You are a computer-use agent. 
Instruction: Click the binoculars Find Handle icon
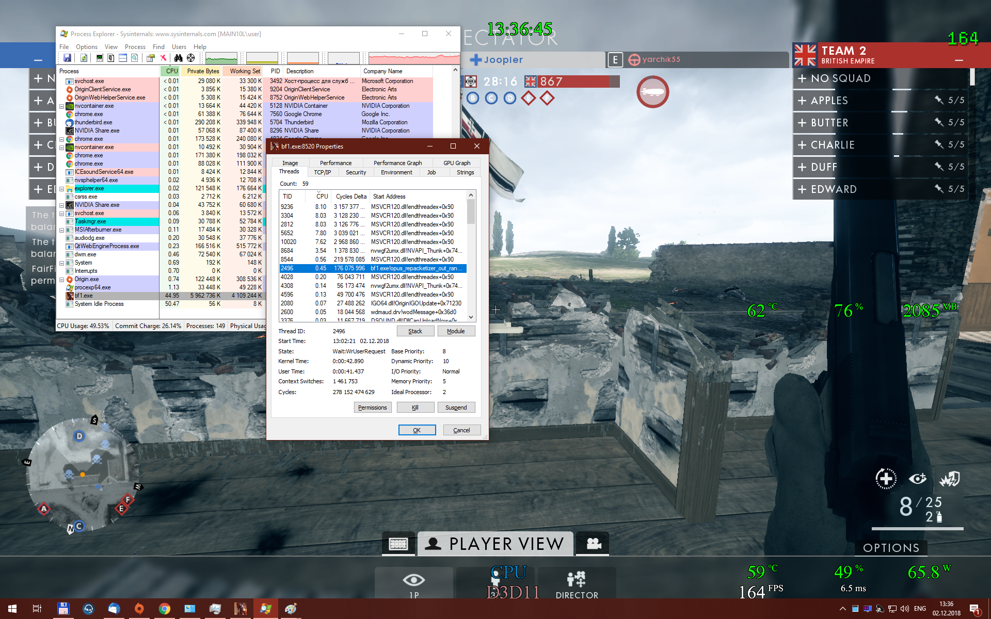178,58
